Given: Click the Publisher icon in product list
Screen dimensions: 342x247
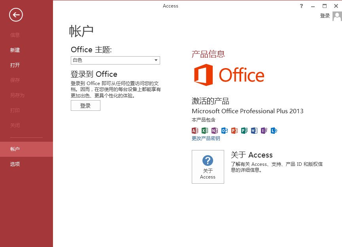Looking at the screenshot, I should coord(244,131).
